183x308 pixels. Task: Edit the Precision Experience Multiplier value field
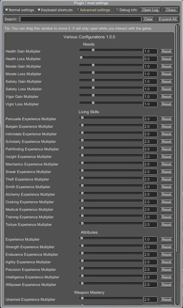pos(150,270)
